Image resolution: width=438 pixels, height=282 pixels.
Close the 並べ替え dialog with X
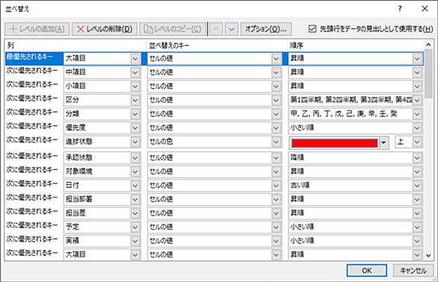(x=425, y=9)
